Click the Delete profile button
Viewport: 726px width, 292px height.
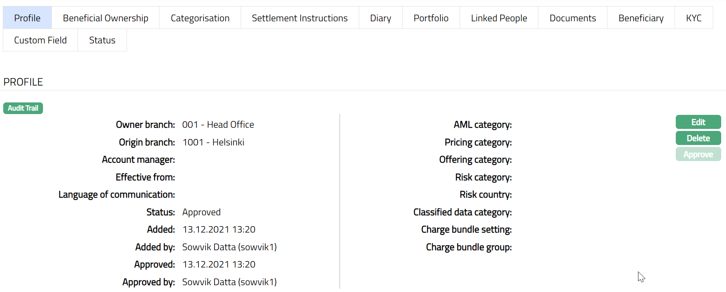(x=698, y=138)
